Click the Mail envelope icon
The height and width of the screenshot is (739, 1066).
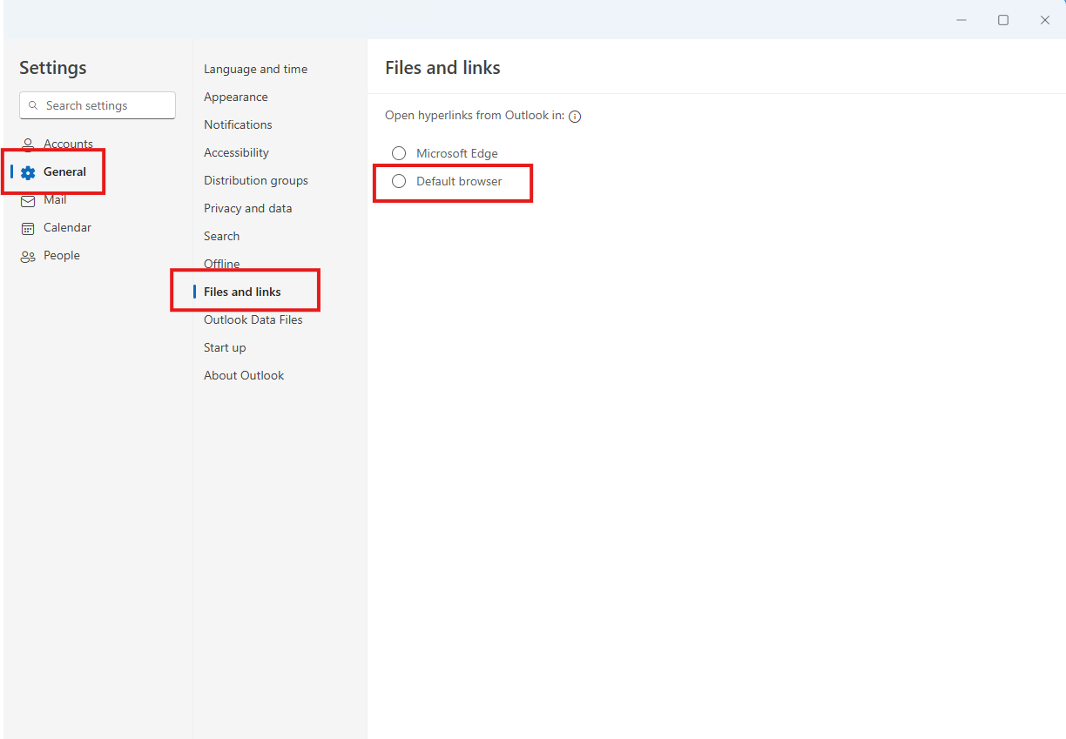(x=28, y=200)
